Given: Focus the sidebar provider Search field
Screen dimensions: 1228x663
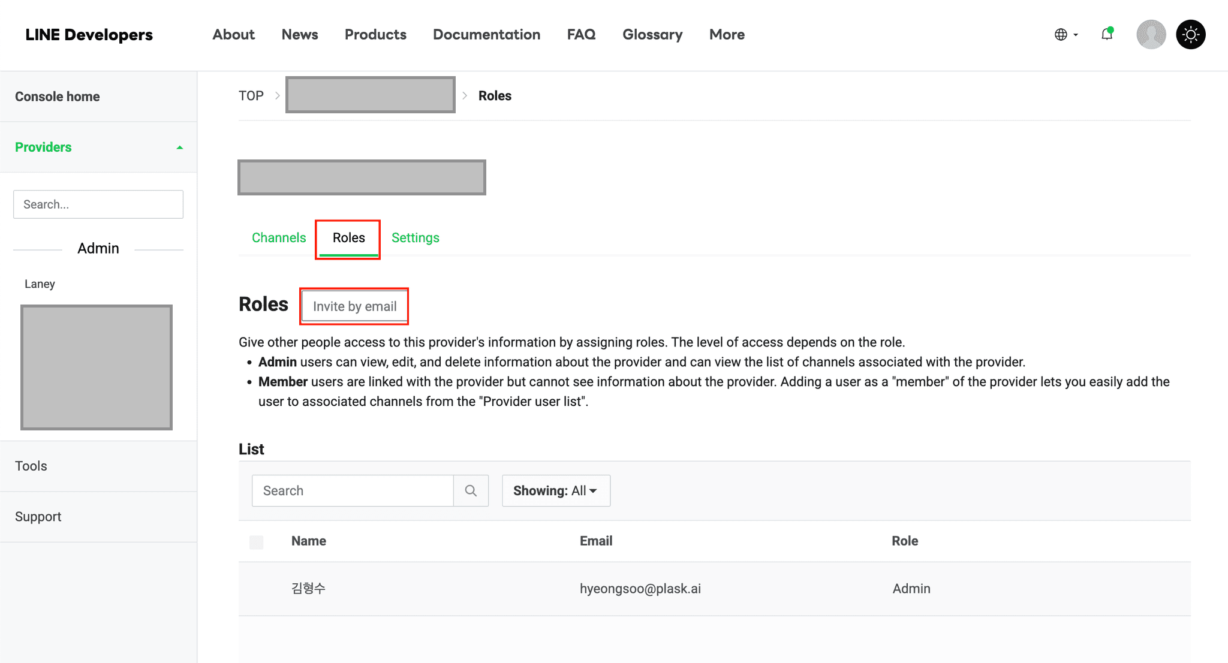Looking at the screenshot, I should (98, 204).
